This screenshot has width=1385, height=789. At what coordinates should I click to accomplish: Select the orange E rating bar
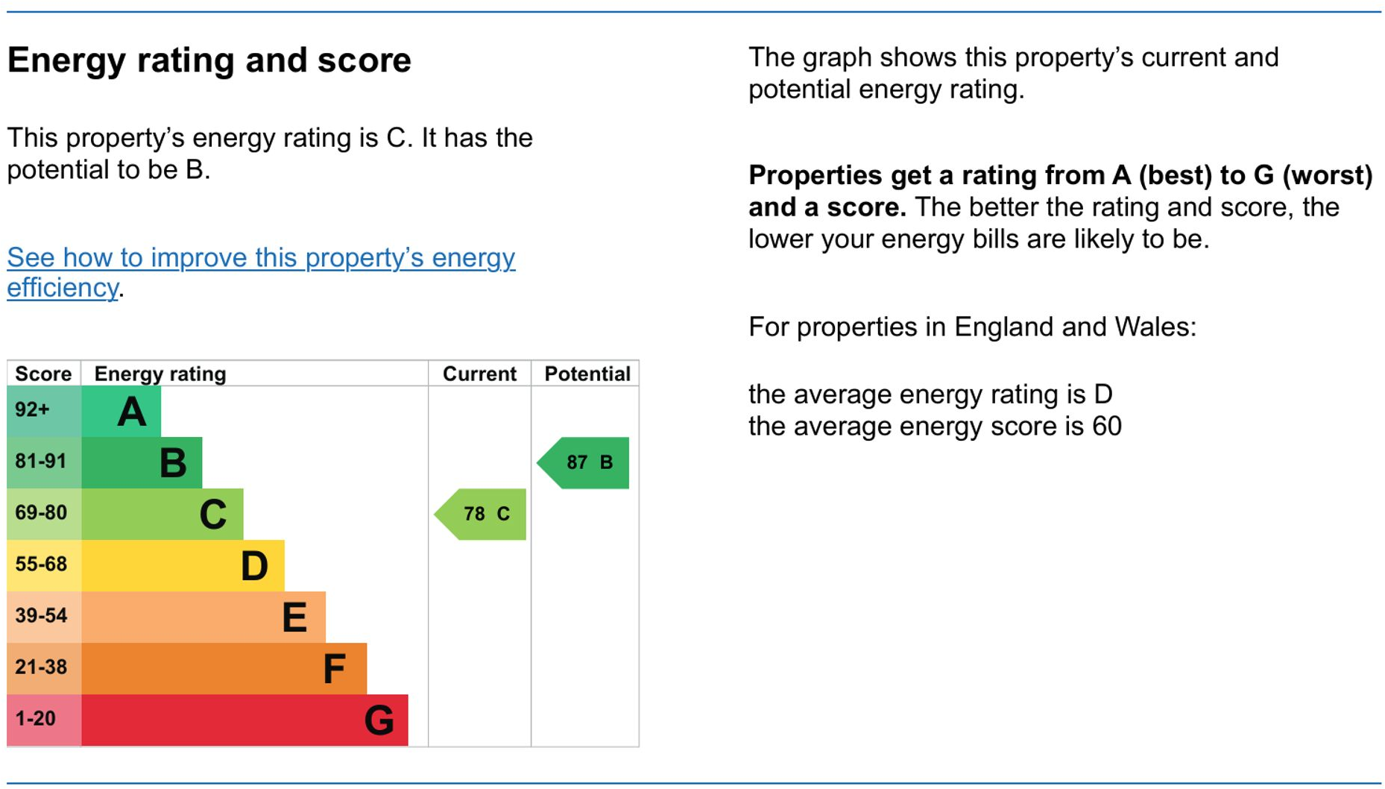pyautogui.click(x=204, y=617)
